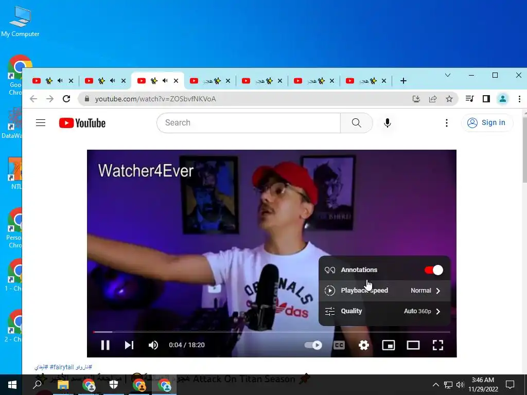The height and width of the screenshot is (395, 527).
Task: View site information via the padlock icon
Action: (86, 99)
